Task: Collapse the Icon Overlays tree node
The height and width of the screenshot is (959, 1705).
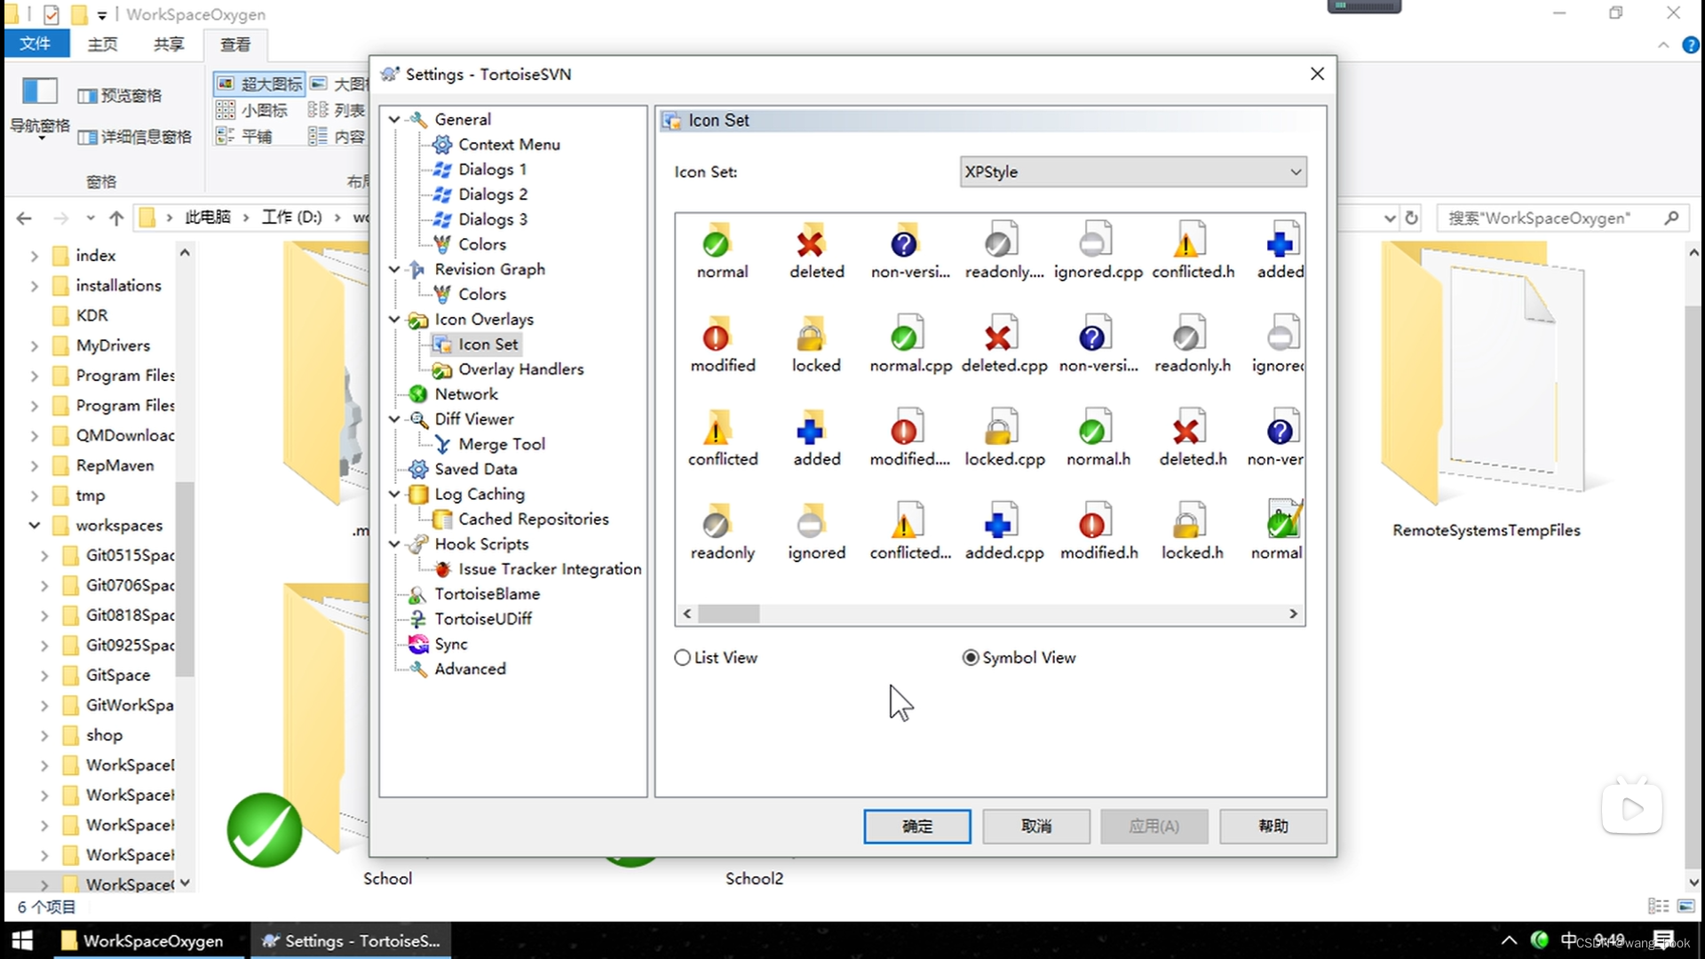Action: [x=394, y=319]
